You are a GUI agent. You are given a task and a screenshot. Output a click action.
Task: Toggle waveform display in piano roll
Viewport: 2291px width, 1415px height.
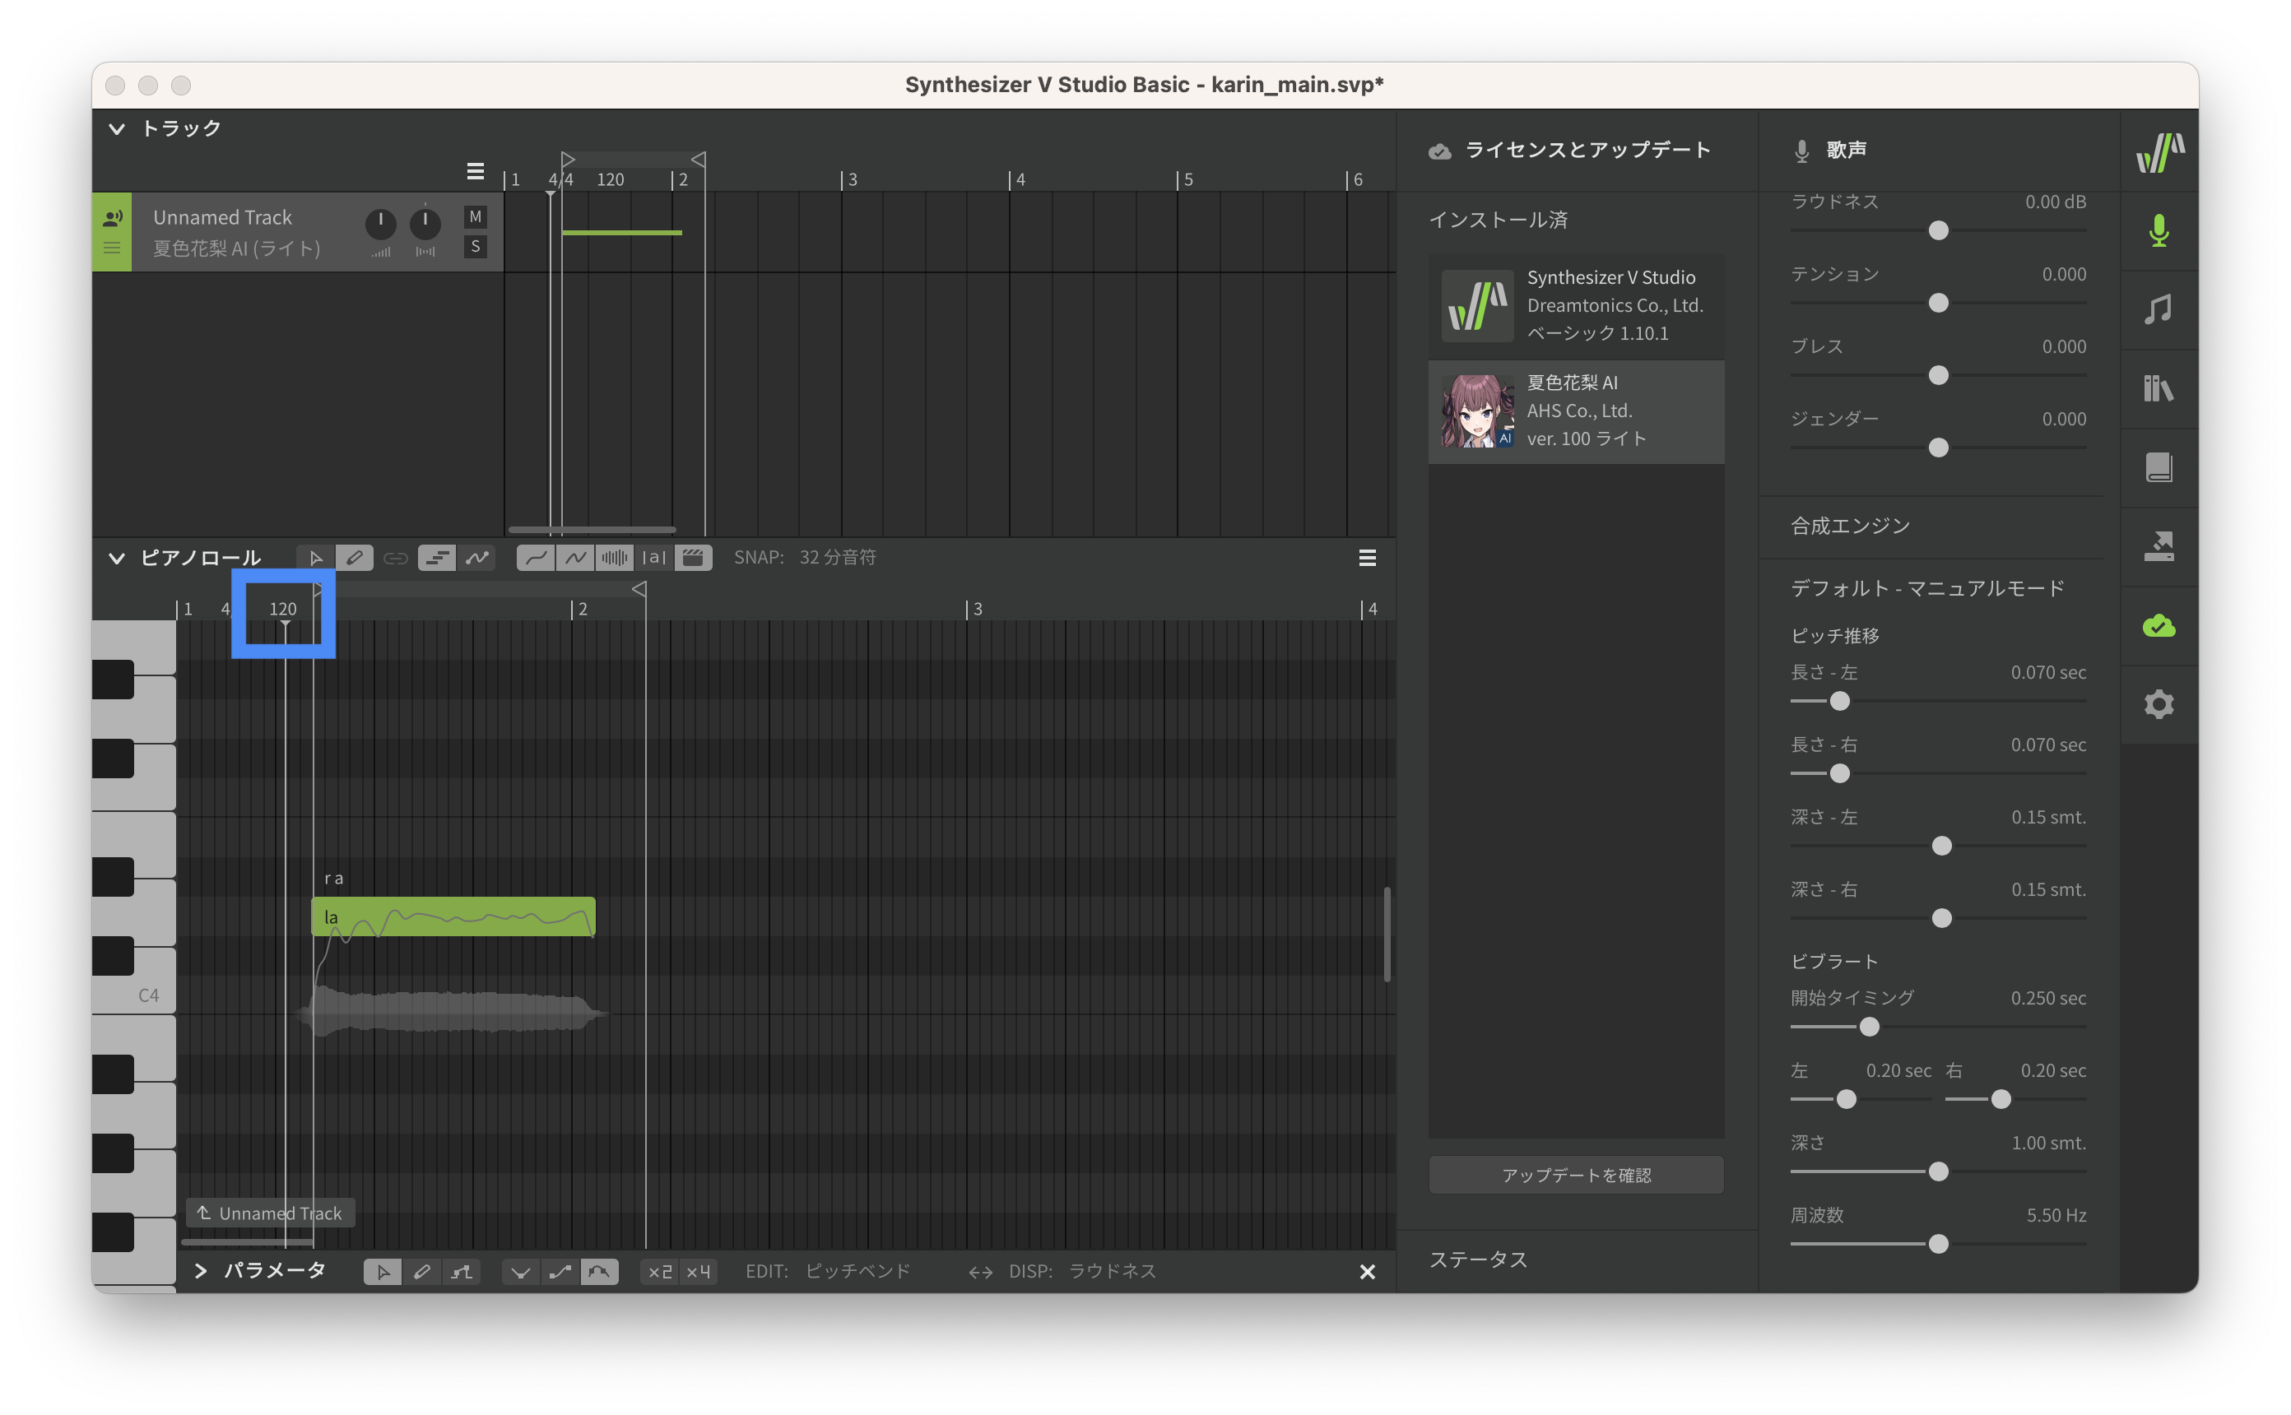(x=615, y=558)
